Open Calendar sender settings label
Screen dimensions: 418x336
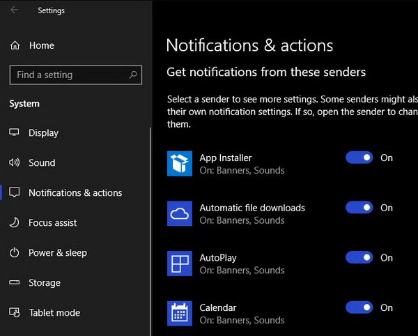point(218,308)
